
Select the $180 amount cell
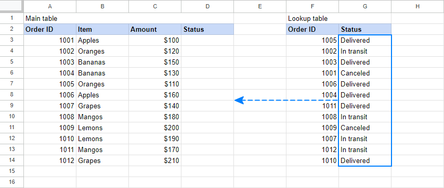[155, 117]
